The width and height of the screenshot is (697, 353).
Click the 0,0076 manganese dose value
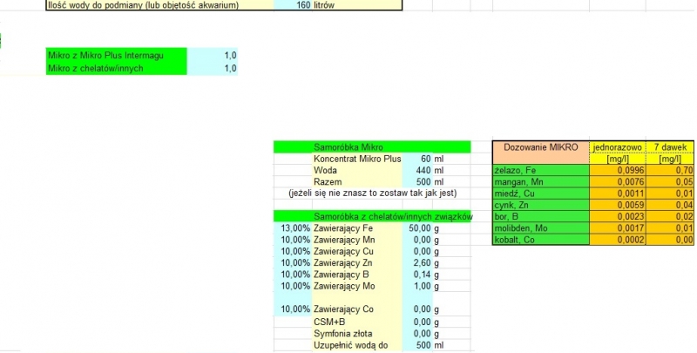(618, 181)
